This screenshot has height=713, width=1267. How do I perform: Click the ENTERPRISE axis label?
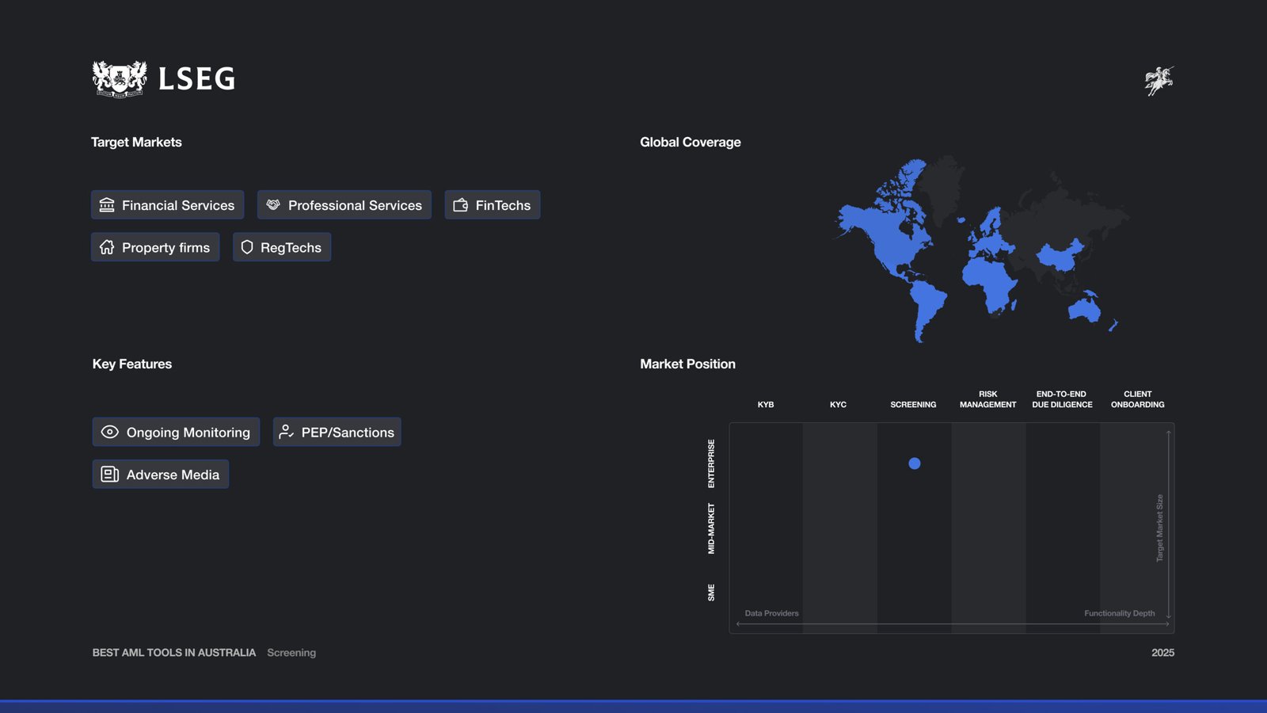(x=711, y=463)
